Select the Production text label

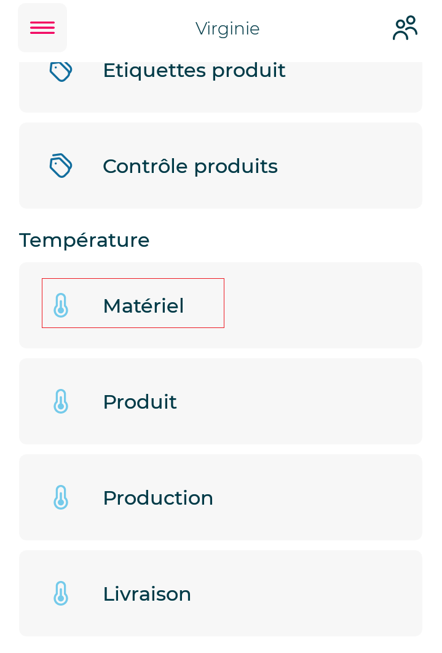[158, 498]
